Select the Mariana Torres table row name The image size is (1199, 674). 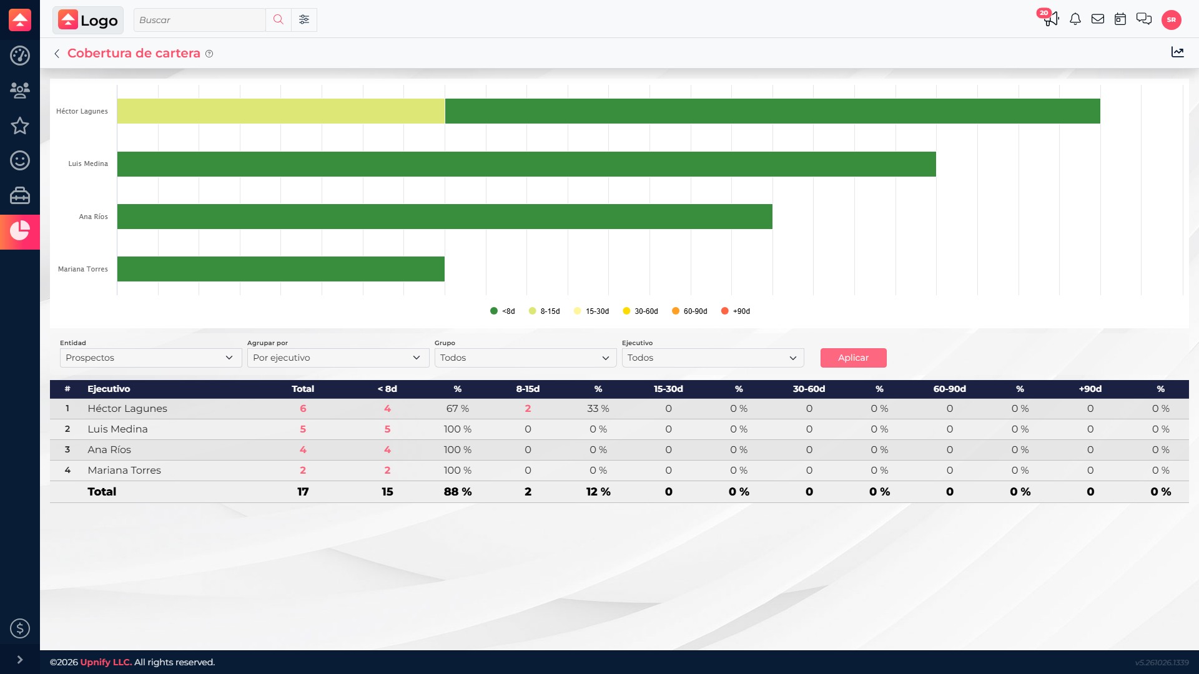(x=124, y=471)
